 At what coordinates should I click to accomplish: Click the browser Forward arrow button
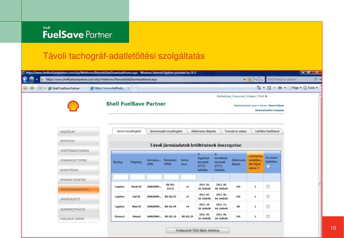coord(32,79)
